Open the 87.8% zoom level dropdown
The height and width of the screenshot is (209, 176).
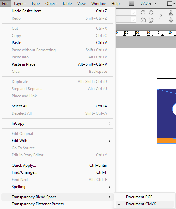[x=155, y=3]
